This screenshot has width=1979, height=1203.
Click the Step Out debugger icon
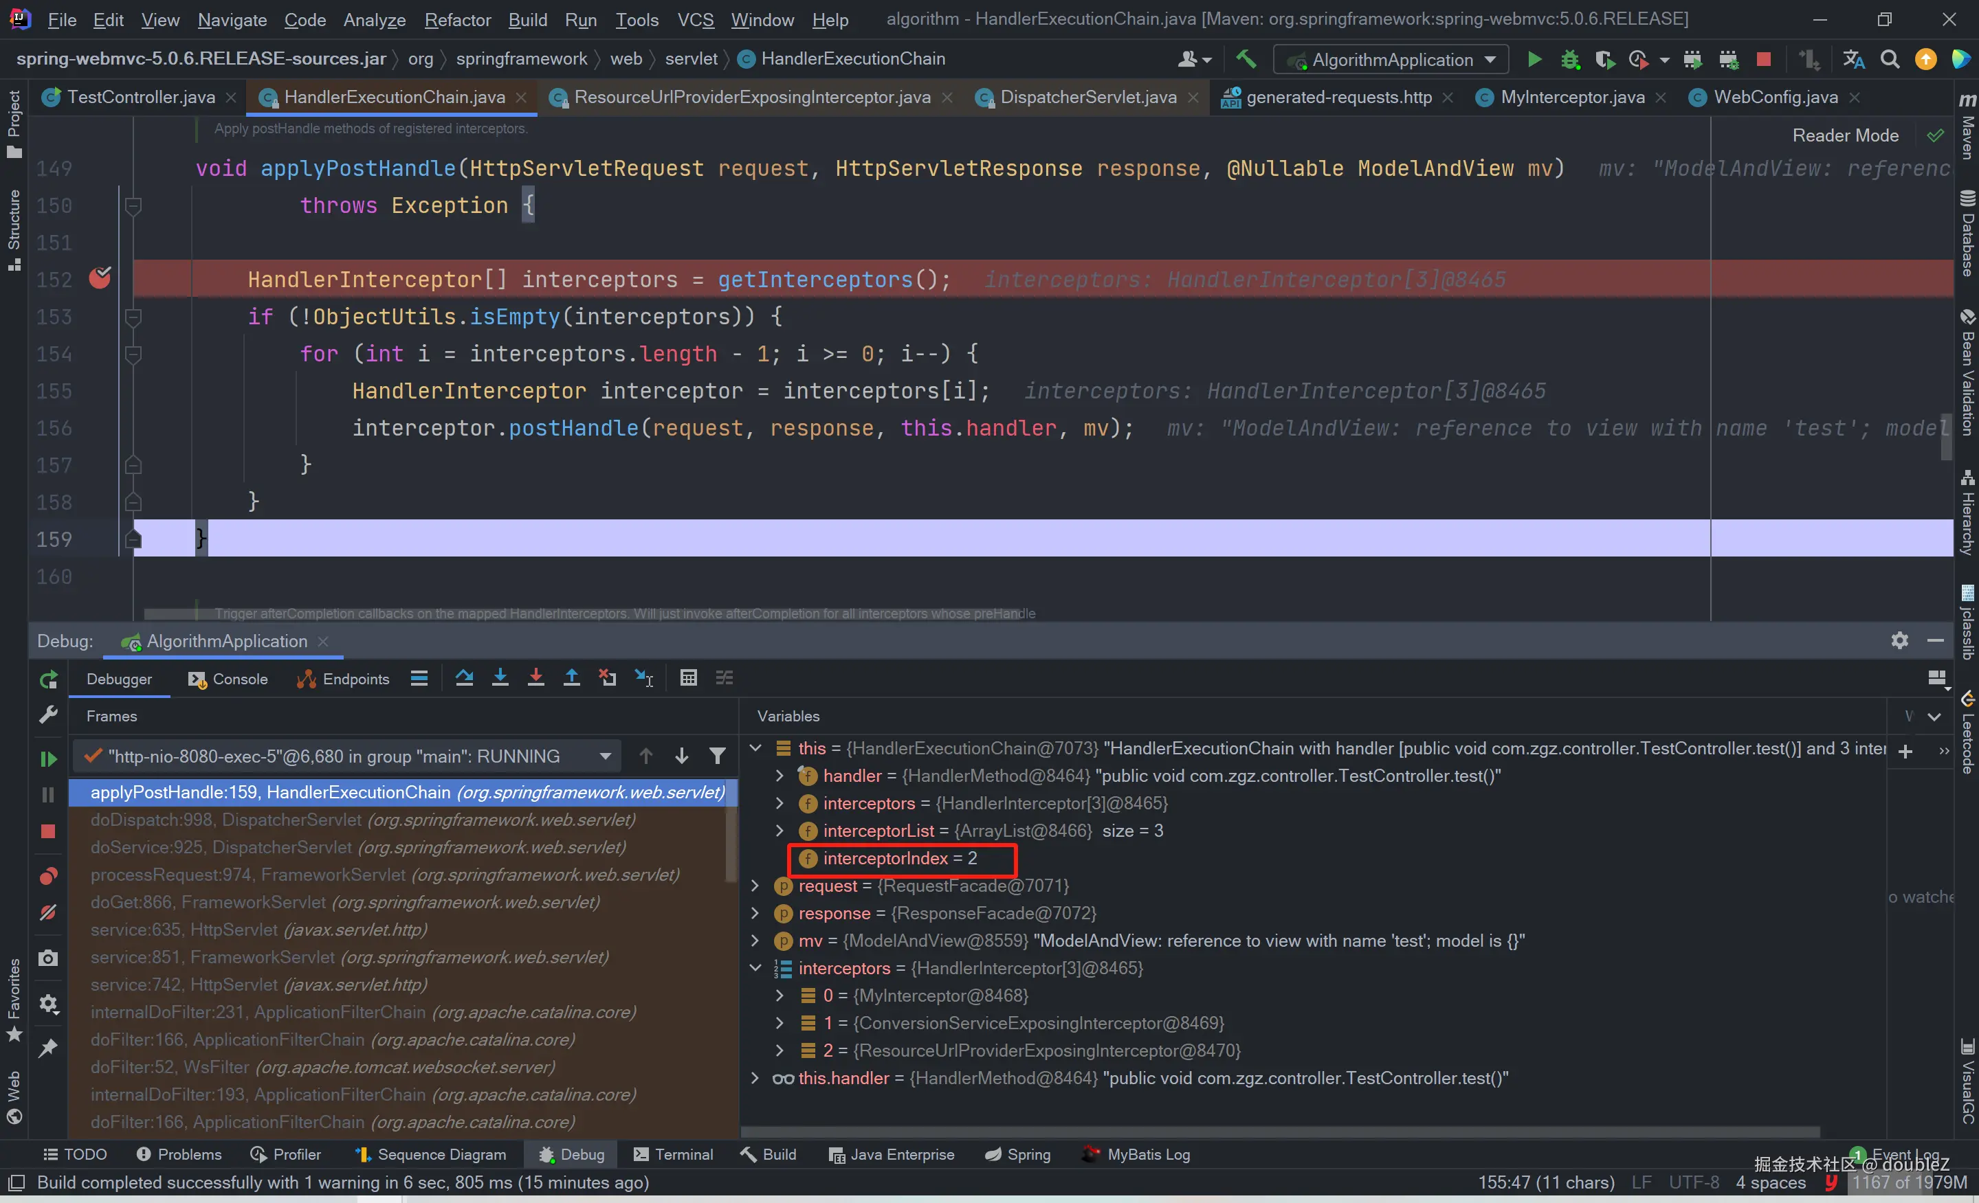(571, 678)
